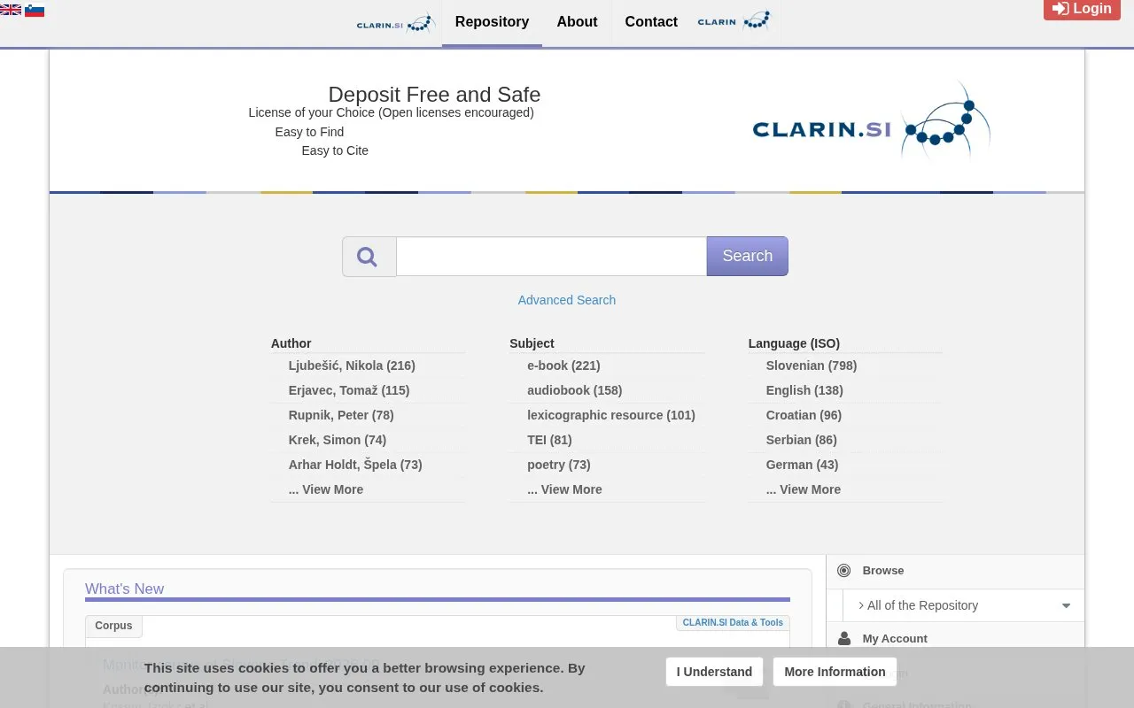
Task: Filter by language German
Action: pyautogui.click(x=802, y=465)
